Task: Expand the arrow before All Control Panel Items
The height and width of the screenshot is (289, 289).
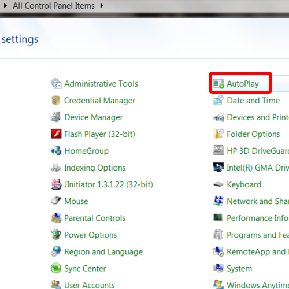Action: (x=5, y=6)
